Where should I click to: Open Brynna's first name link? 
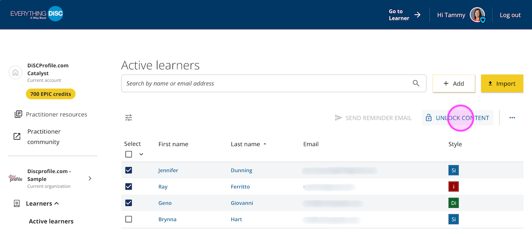[x=167, y=219]
